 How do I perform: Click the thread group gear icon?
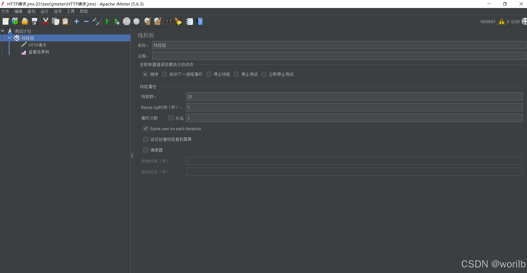(17, 38)
